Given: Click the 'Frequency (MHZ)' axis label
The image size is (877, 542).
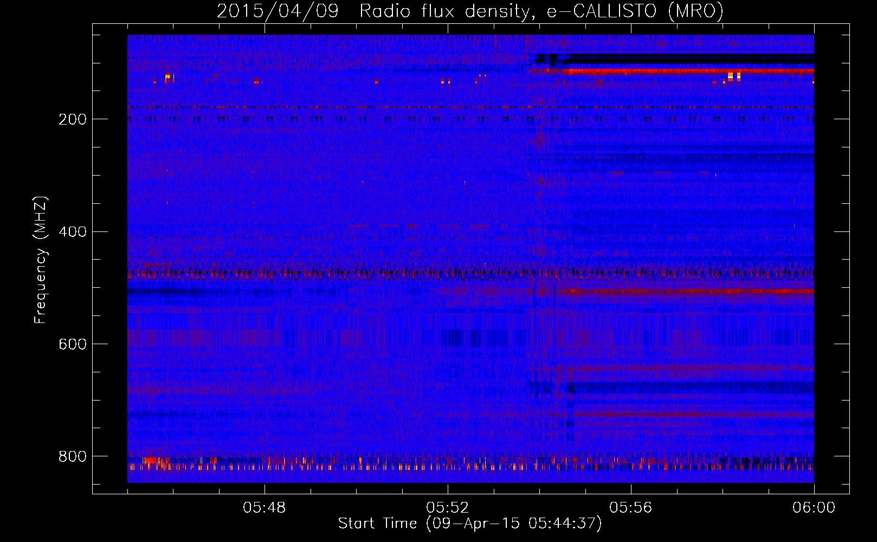Looking at the screenshot, I should coord(41,260).
